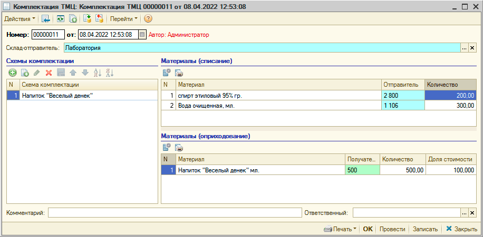Click the Записать button
The height and width of the screenshot is (237, 483).
(x=425, y=229)
